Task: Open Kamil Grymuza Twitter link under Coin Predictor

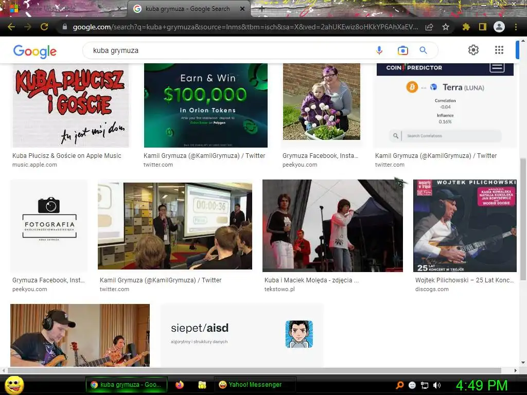Action: [x=436, y=155]
